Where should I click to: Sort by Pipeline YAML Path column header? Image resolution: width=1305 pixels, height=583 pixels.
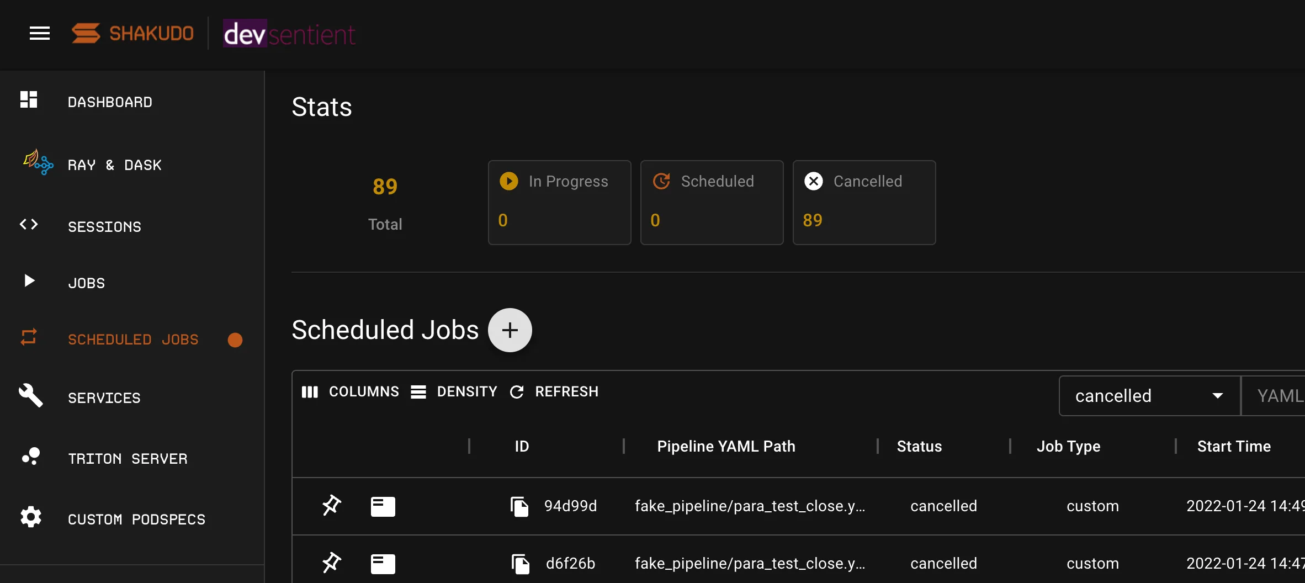coord(726,446)
